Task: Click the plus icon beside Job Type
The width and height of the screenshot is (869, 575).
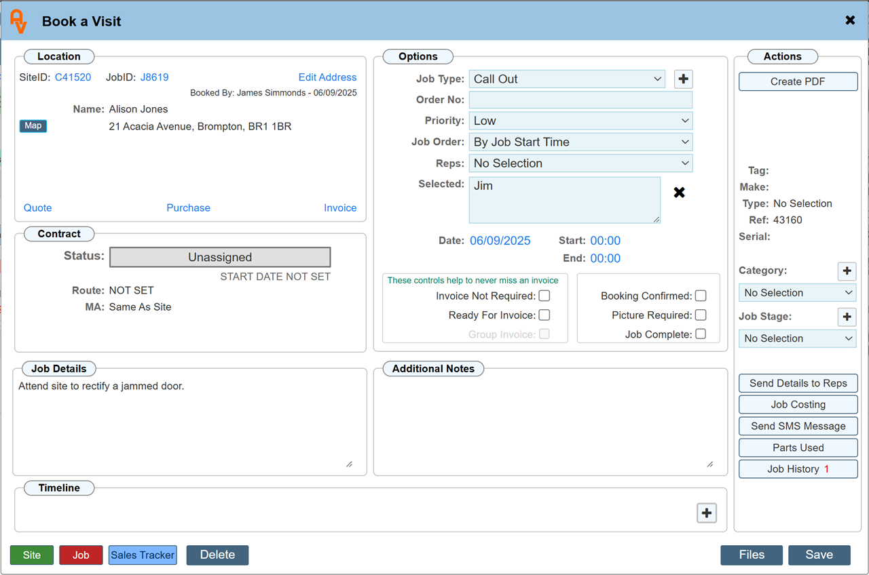Action: click(x=683, y=79)
